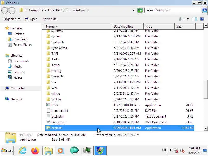Screen dimensions: 208x156
Task: Select the Enterprise XML document icon
Action: coord(48,122)
